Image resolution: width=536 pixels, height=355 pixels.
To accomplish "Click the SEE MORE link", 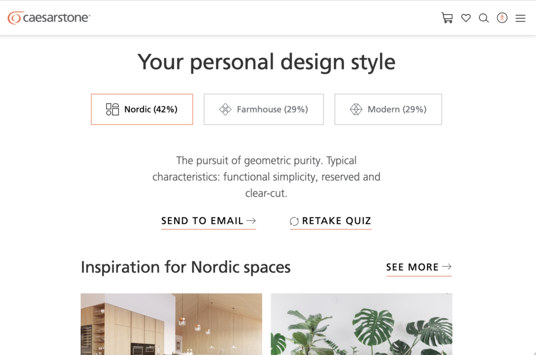I will click(x=412, y=267).
